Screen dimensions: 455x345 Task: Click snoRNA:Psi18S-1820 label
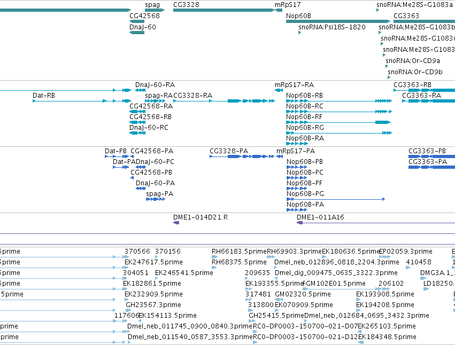coord(331,27)
